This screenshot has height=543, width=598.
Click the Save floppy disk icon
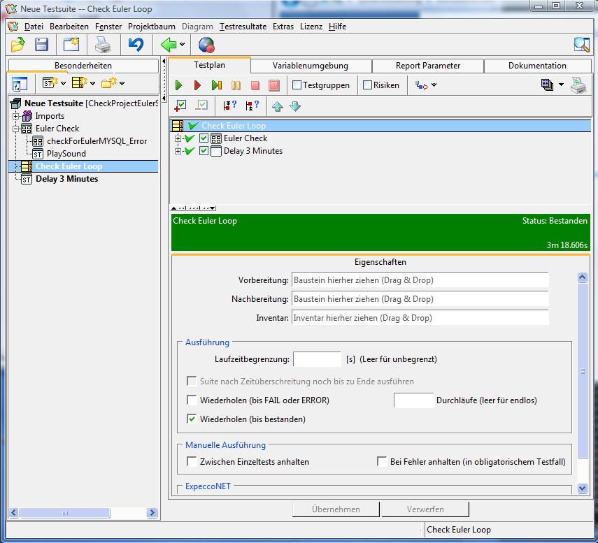[x=42, y=45]
